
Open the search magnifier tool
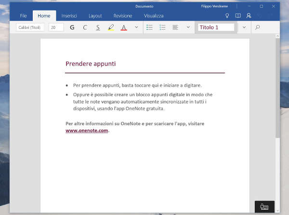(x=258, y=27)
